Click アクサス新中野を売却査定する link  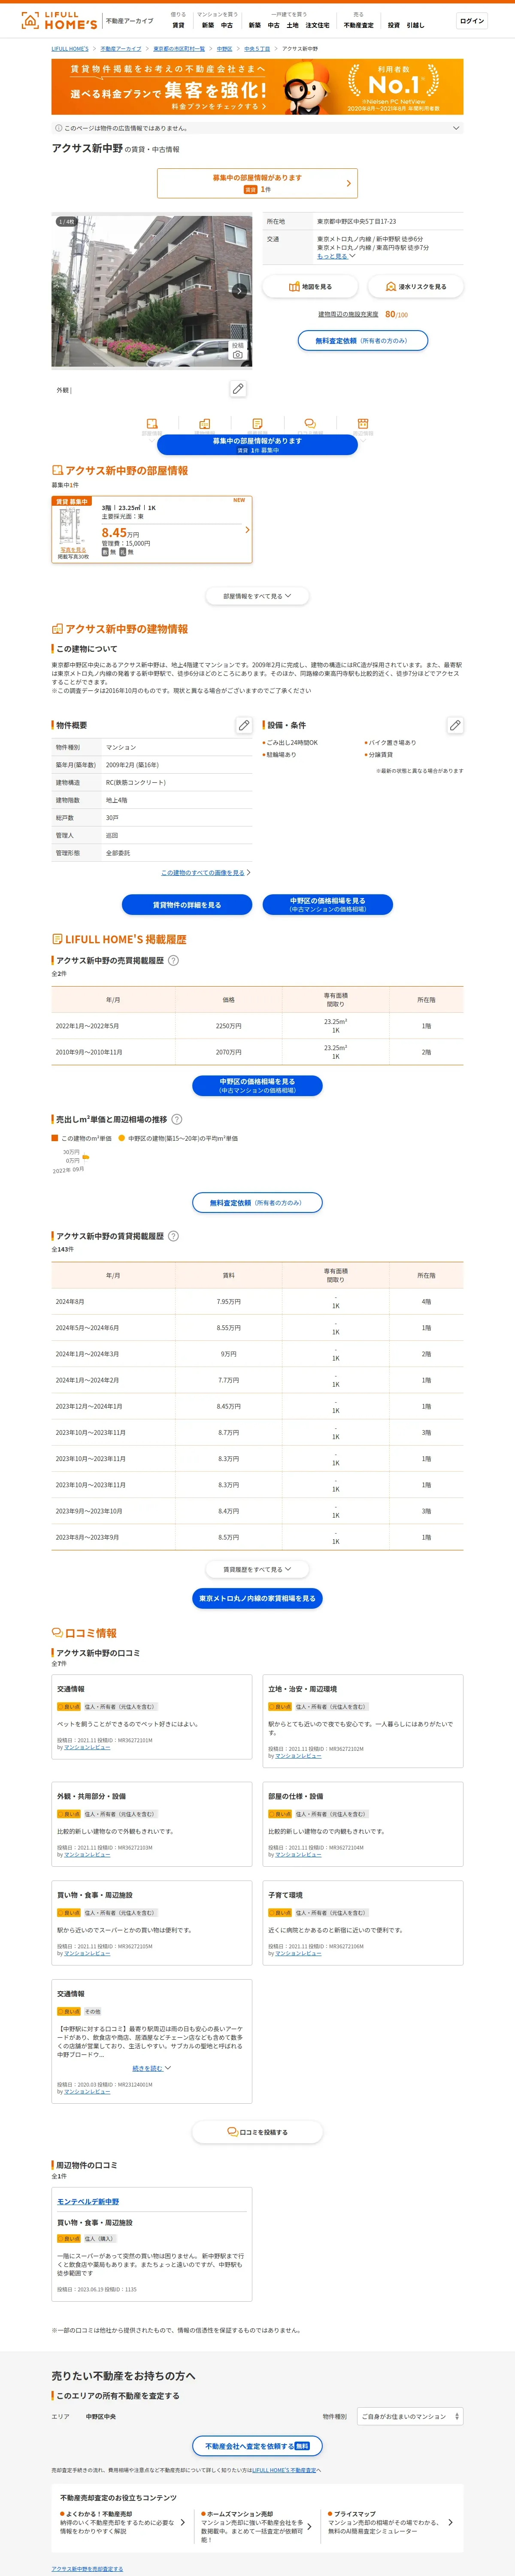pos(87,2569)
